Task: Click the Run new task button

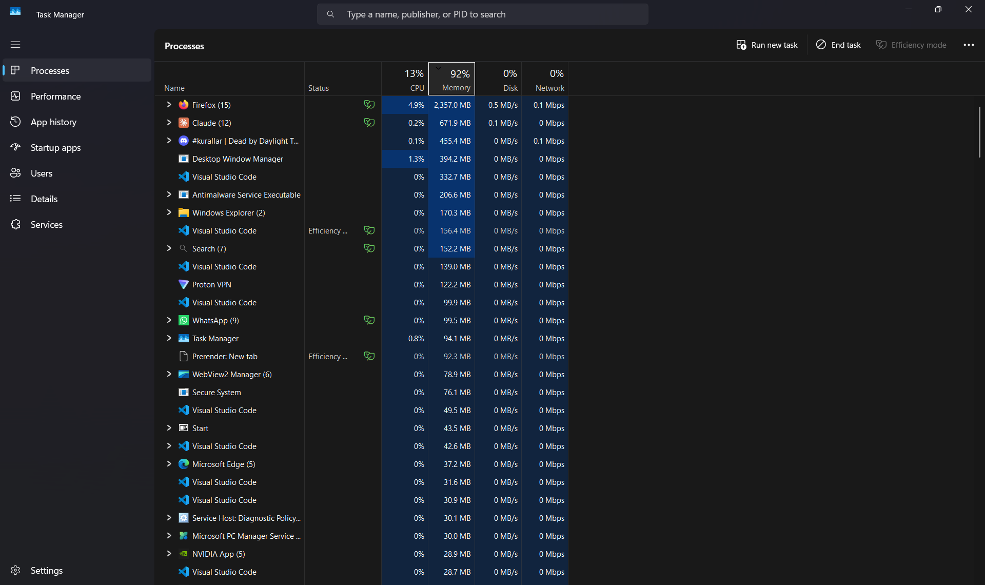Action: coord(767,45)
